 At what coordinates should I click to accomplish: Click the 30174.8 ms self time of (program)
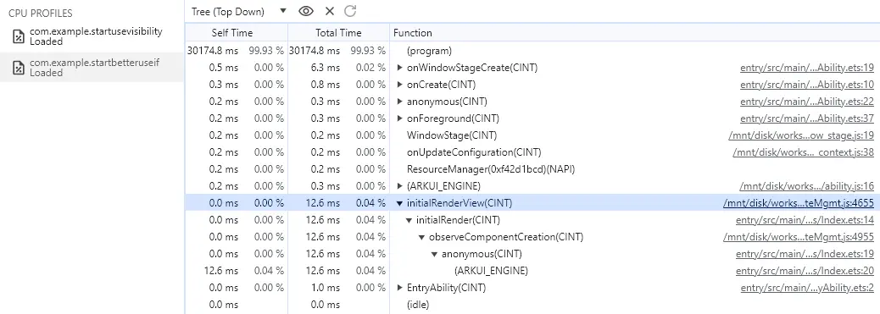coord(212,51)
